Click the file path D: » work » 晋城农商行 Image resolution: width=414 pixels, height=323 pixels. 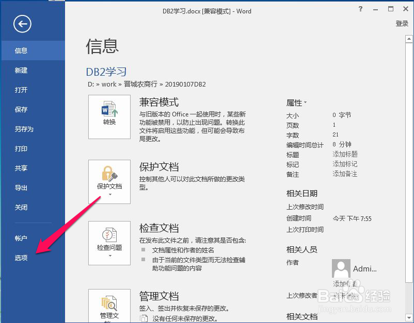(x=147, y=84)
